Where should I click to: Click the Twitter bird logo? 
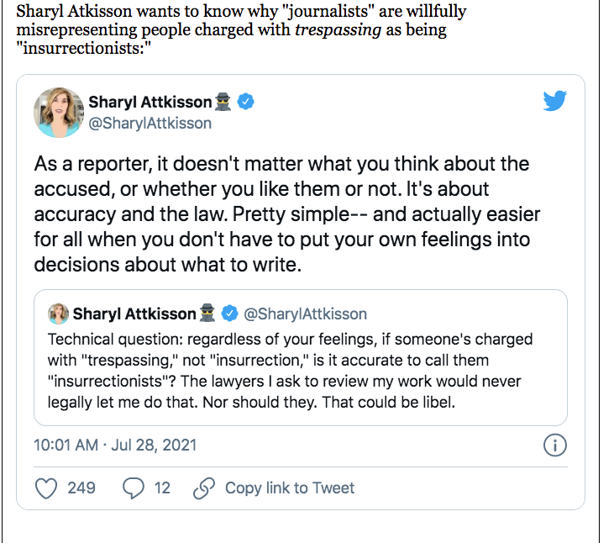554,102
